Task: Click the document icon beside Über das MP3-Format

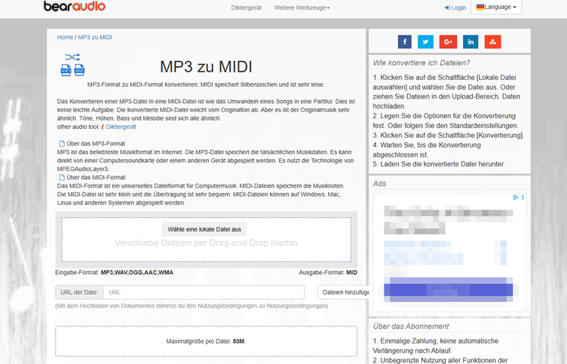Action: pos(62,143)
